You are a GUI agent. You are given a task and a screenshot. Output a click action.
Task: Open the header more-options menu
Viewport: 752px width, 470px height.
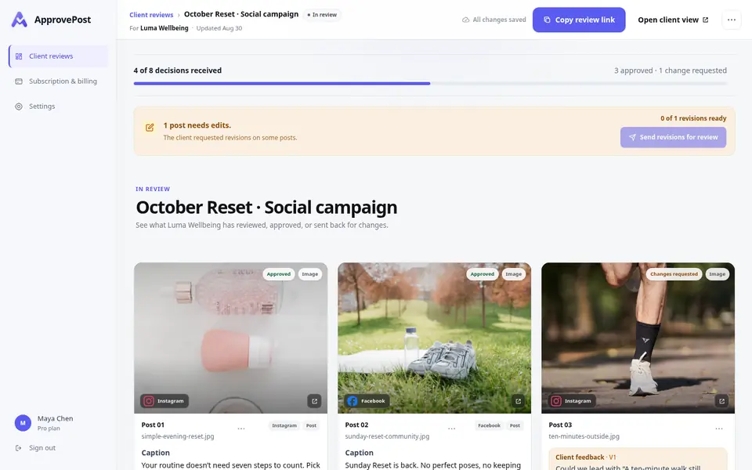pos(732,20)
